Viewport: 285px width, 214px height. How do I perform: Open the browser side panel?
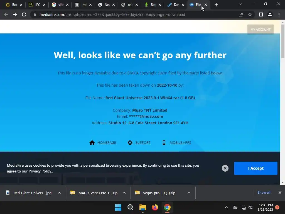coord(261,14)
